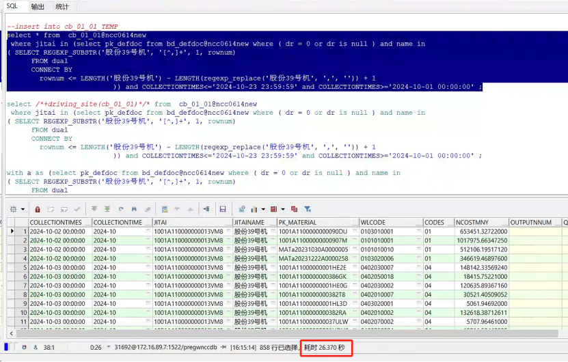Click NCOSTMNY value 653451.32722000

pyautogui.click(x=483, y=232)
